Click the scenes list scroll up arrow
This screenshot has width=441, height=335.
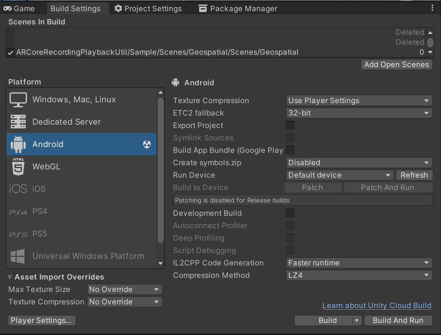(x=430, y=33)
